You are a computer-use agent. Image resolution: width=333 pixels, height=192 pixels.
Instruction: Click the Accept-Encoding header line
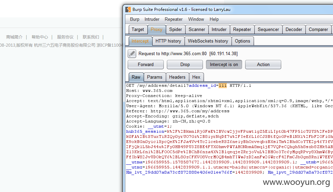tap(172, 116)
